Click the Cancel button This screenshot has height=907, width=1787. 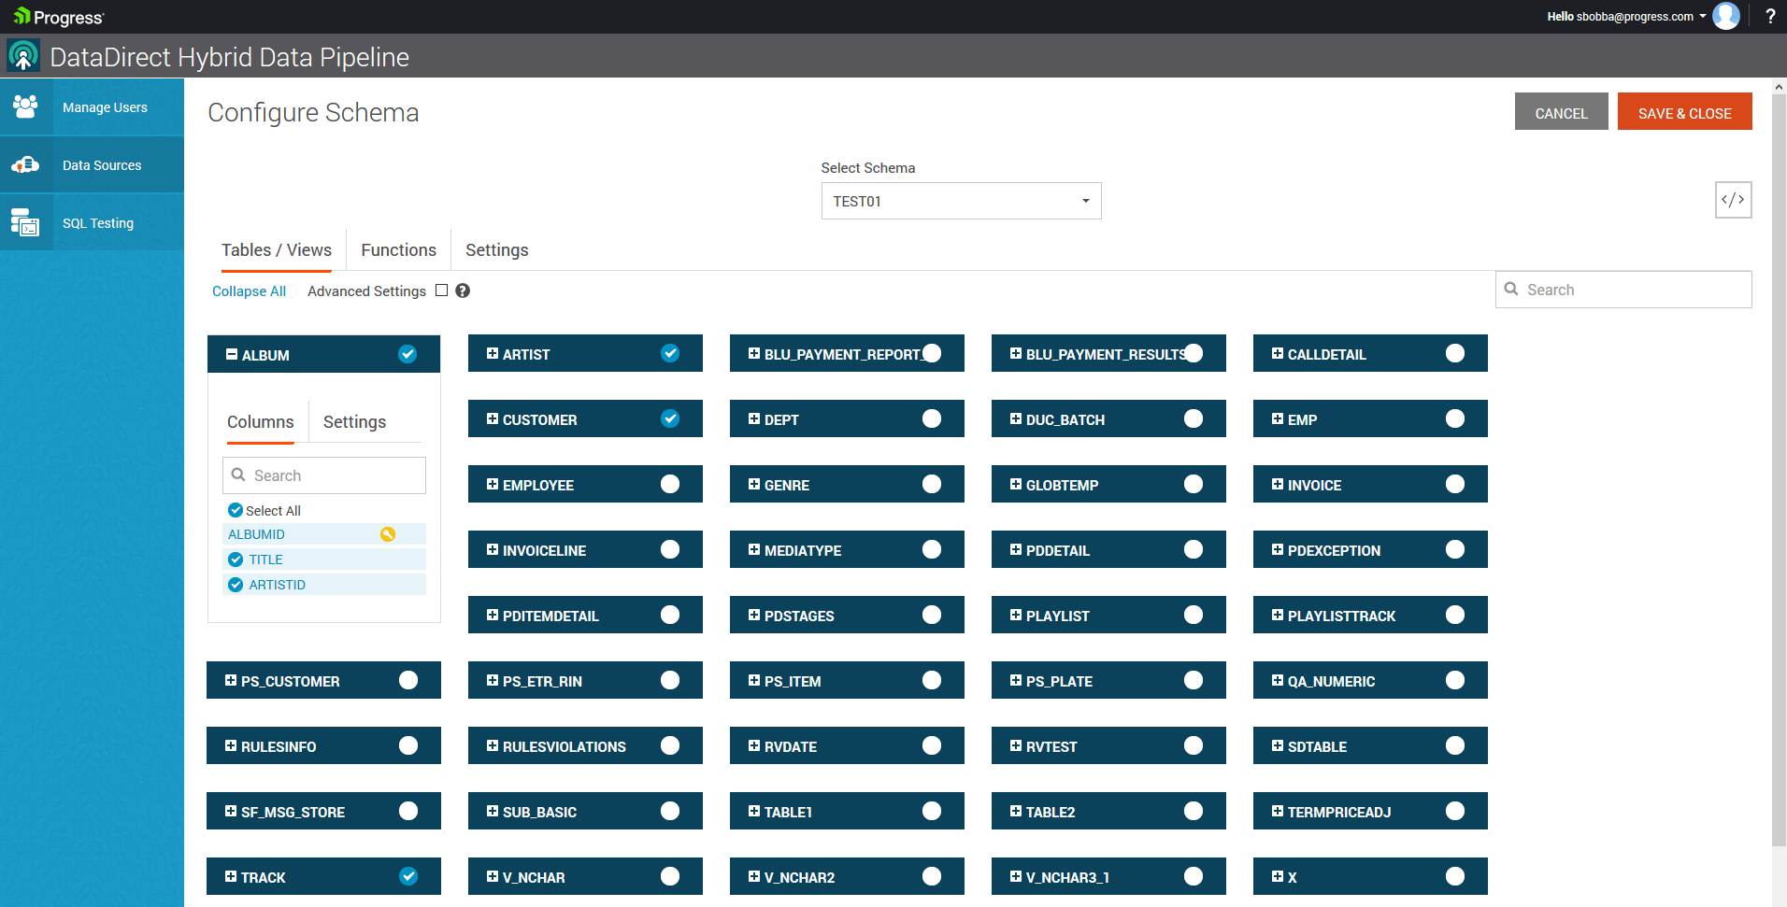point(1561,112)
